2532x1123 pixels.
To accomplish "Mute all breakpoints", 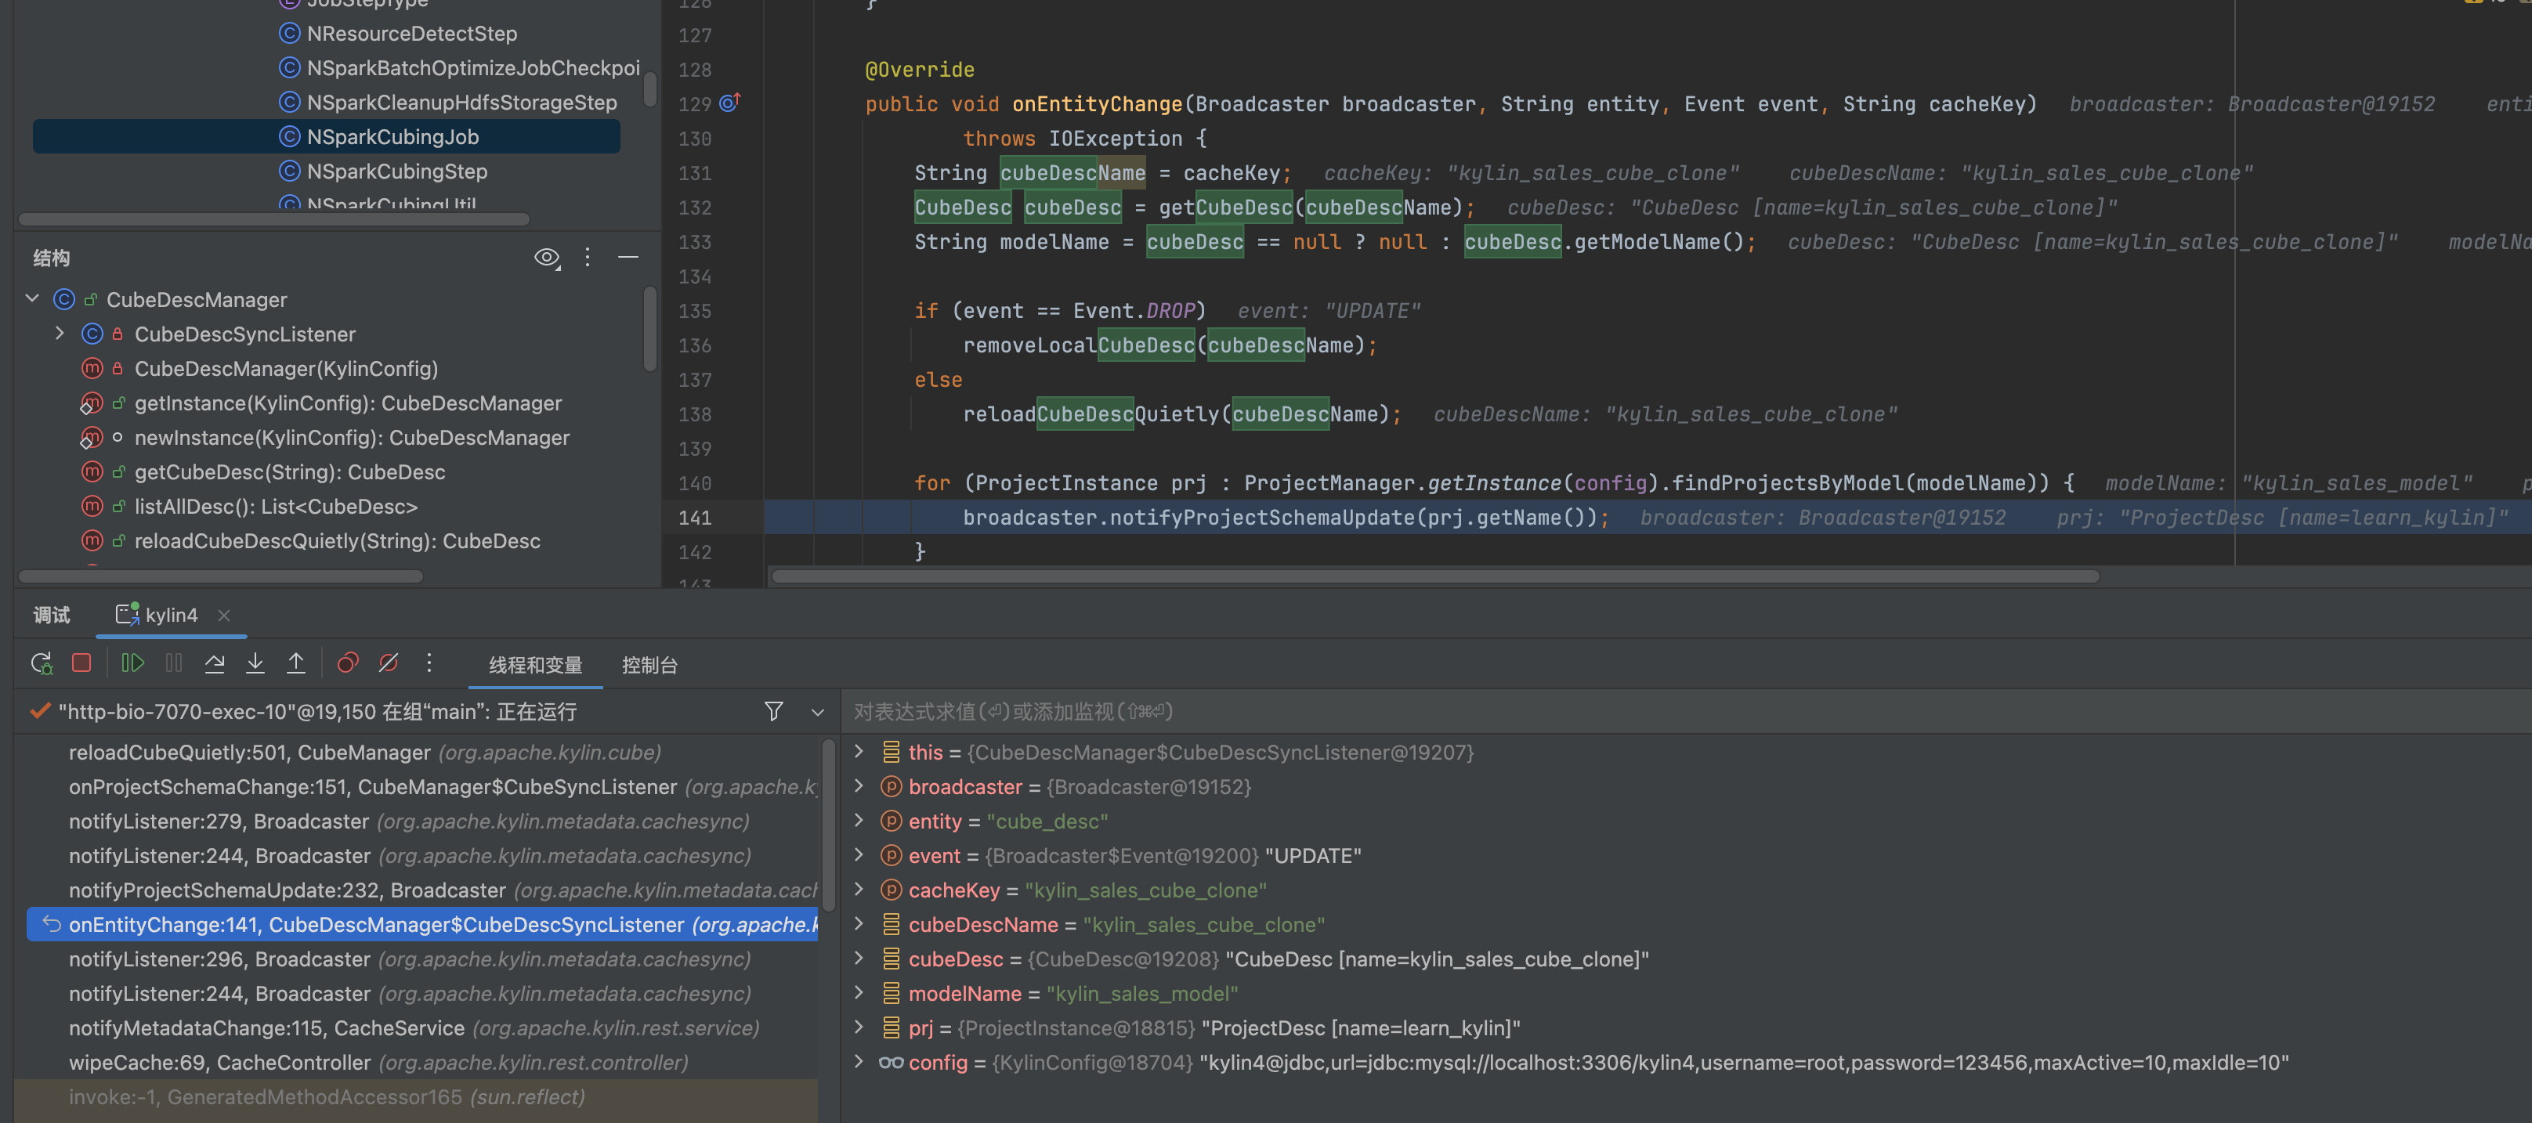I will pyautogui.click(x=389, y=664).
